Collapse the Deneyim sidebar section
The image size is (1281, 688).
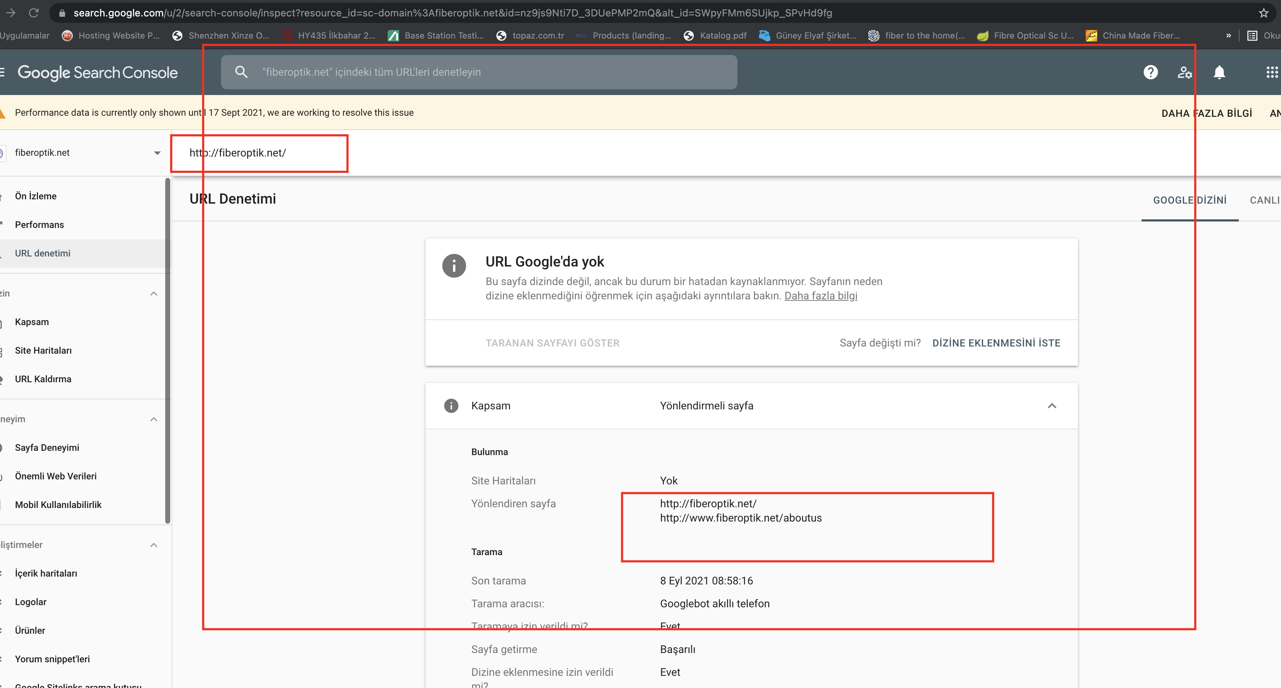[x=154, y=419]
